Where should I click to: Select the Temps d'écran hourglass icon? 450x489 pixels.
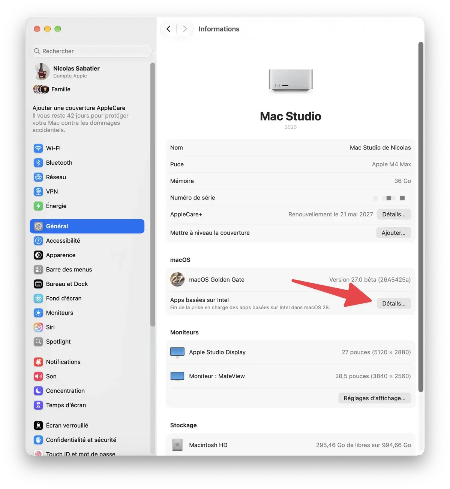pos(38,405)
